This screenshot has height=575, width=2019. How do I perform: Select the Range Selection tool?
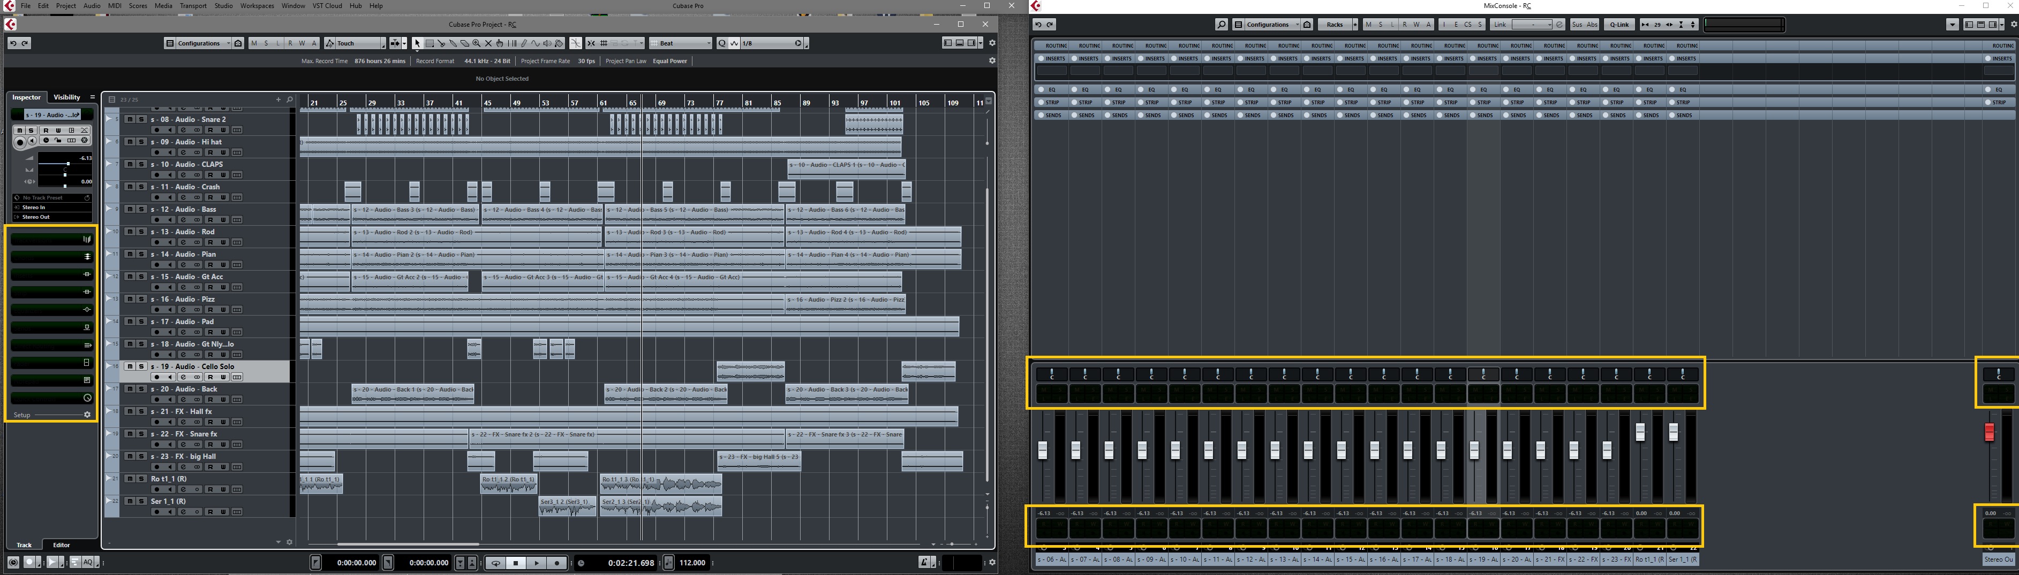[x=430, y=44]
